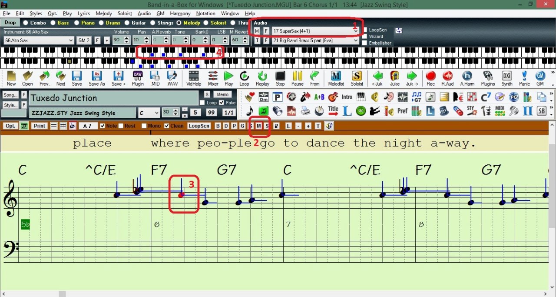Open the Mixer toolbar icon

pyautogui.click(x=213, y=78)
